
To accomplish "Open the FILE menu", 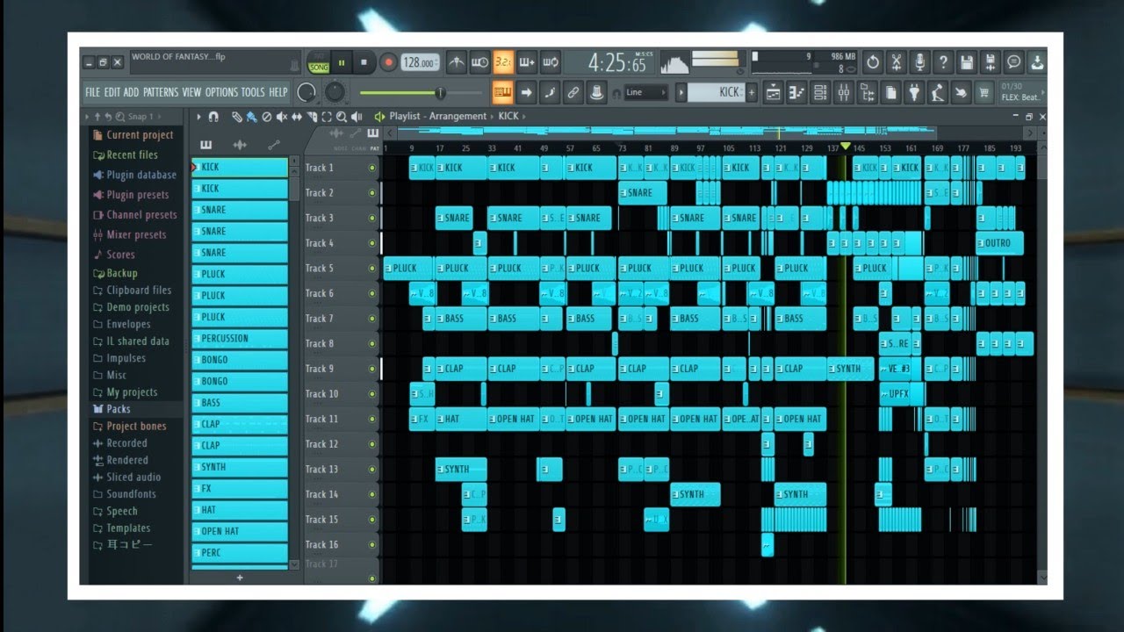I will coord(92,92).
